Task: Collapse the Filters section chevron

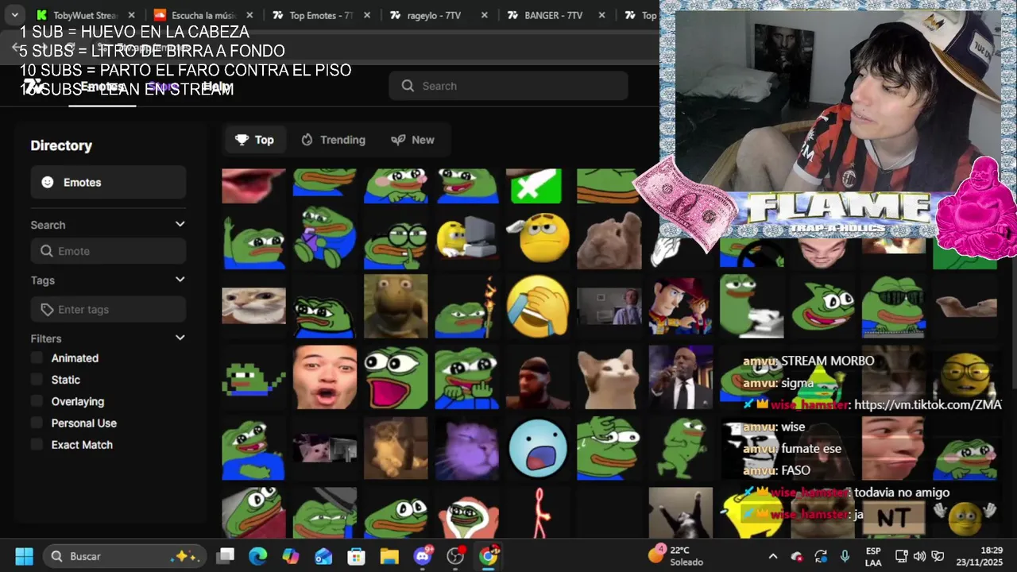Action: pyautogui.click(x=180, y=338)
